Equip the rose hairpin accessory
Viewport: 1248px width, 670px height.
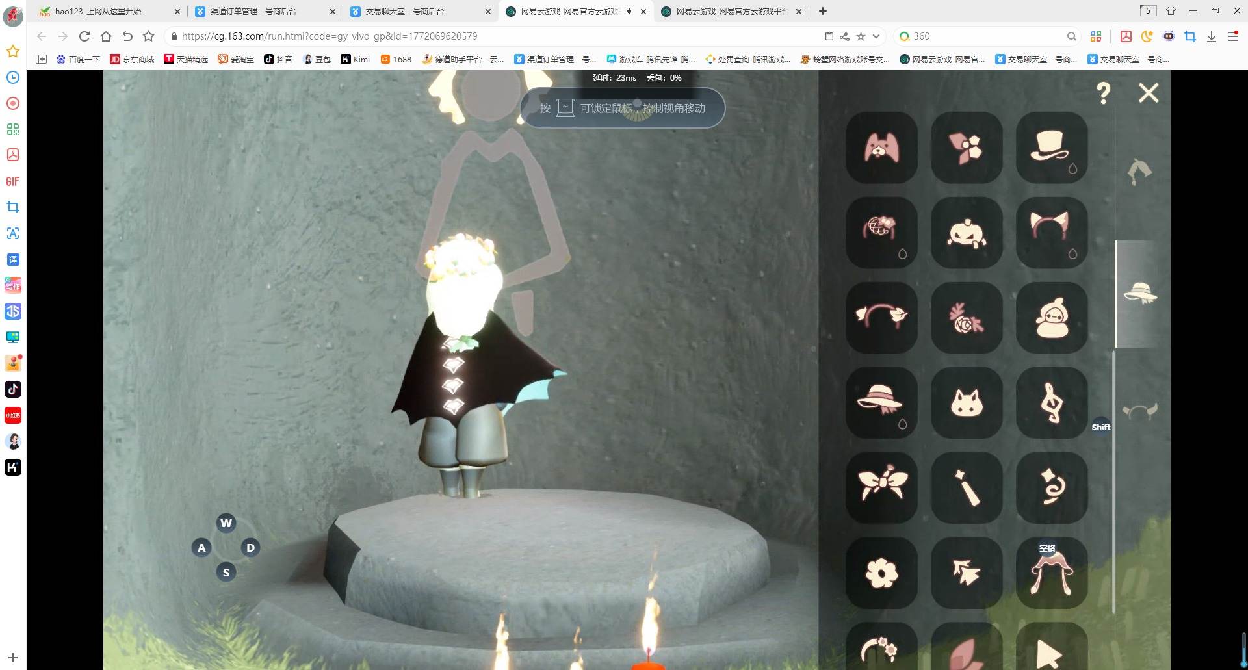point(967,318)
